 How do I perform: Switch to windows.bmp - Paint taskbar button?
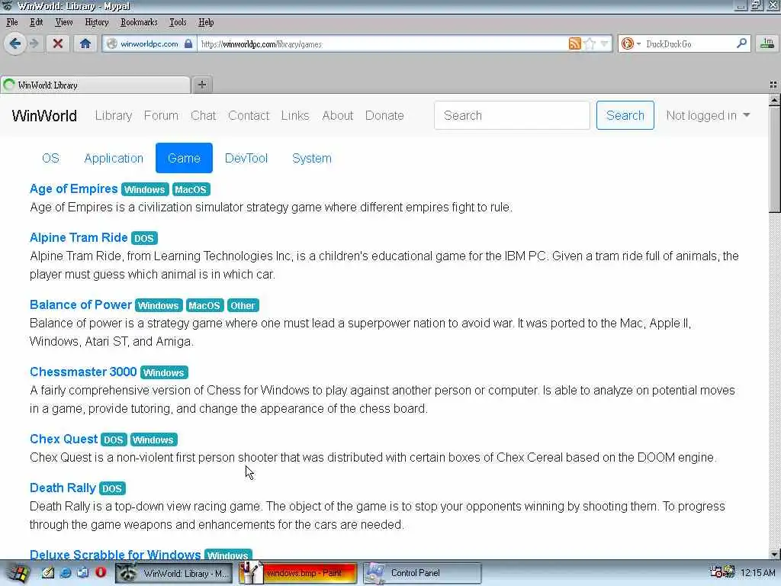click(x=298, y=573)
